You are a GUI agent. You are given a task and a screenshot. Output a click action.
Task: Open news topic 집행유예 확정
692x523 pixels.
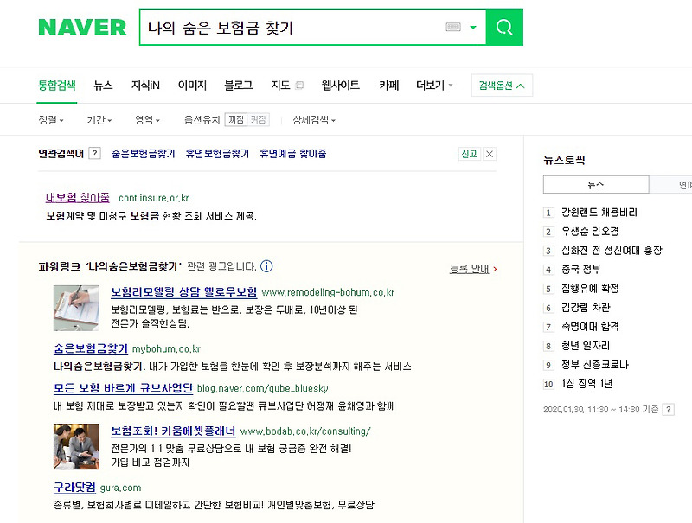[x=590, y=289]
